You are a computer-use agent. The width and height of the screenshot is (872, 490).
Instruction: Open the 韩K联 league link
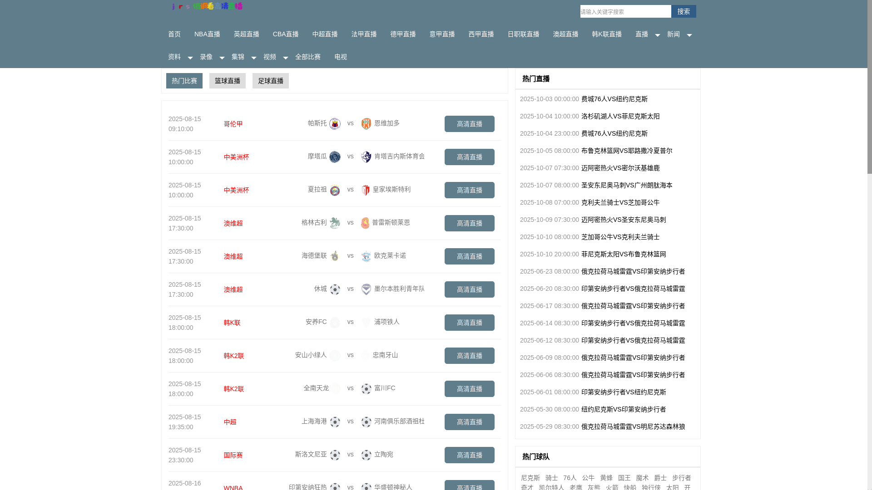232,323
